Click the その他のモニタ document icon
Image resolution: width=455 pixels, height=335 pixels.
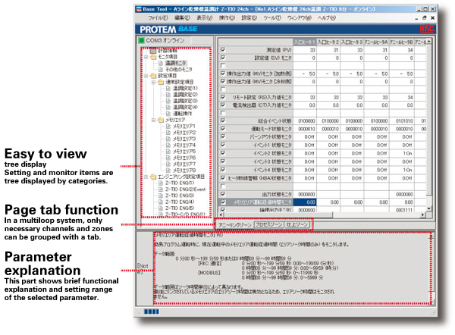(x=161, y=70)
